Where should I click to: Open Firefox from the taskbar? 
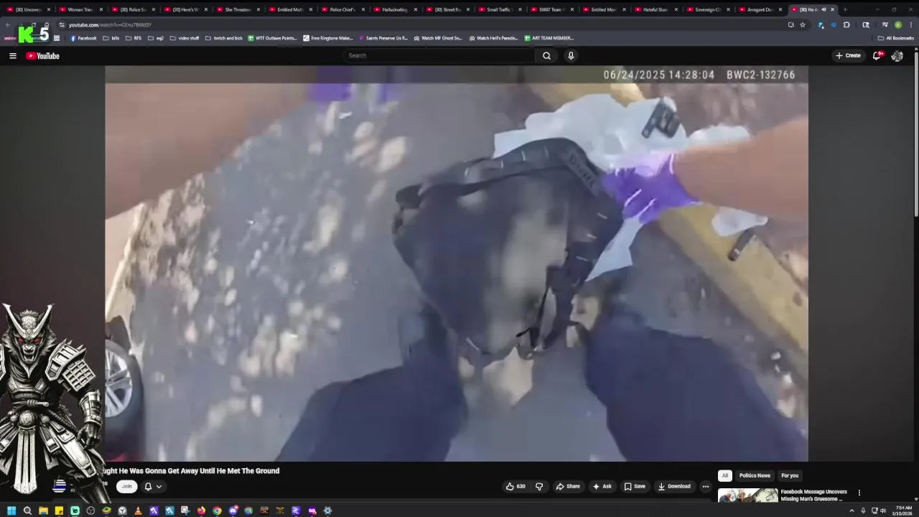(201, 511)
